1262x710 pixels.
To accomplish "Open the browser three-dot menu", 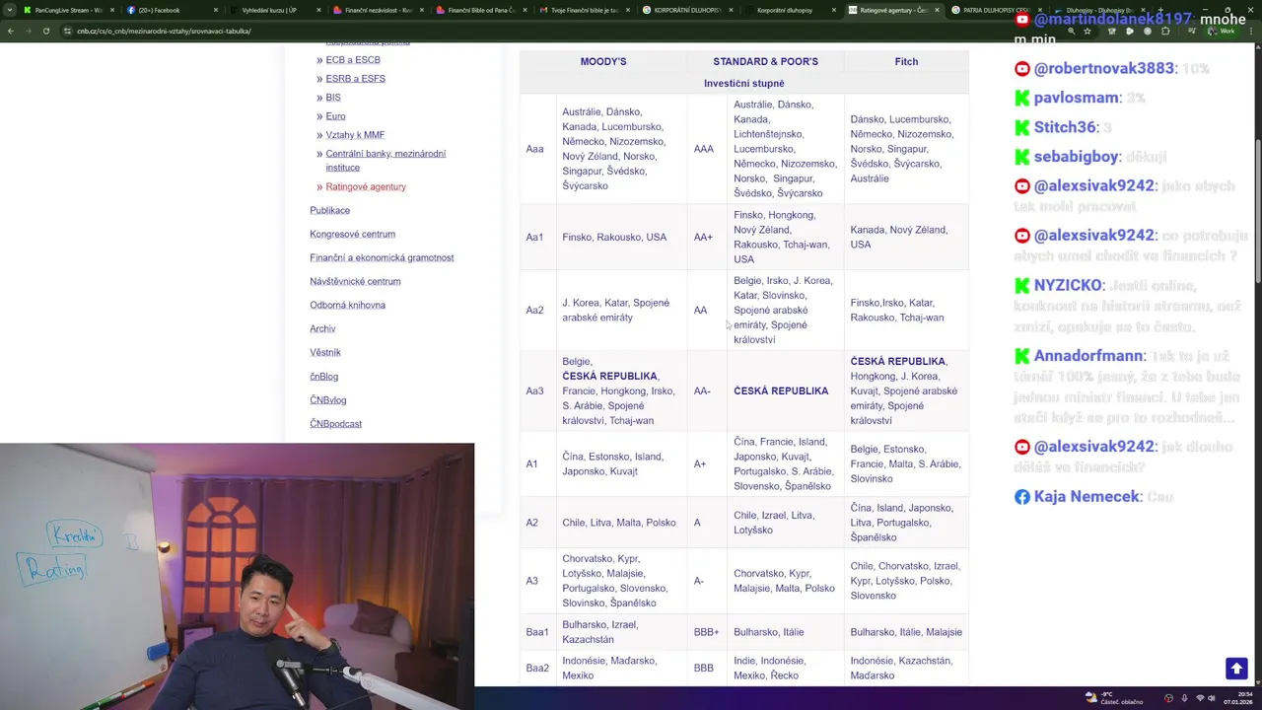I will 1250,31.
